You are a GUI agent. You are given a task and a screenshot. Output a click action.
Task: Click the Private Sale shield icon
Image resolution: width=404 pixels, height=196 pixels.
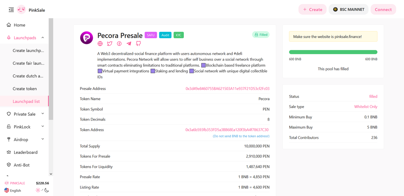tap(9, 114)
